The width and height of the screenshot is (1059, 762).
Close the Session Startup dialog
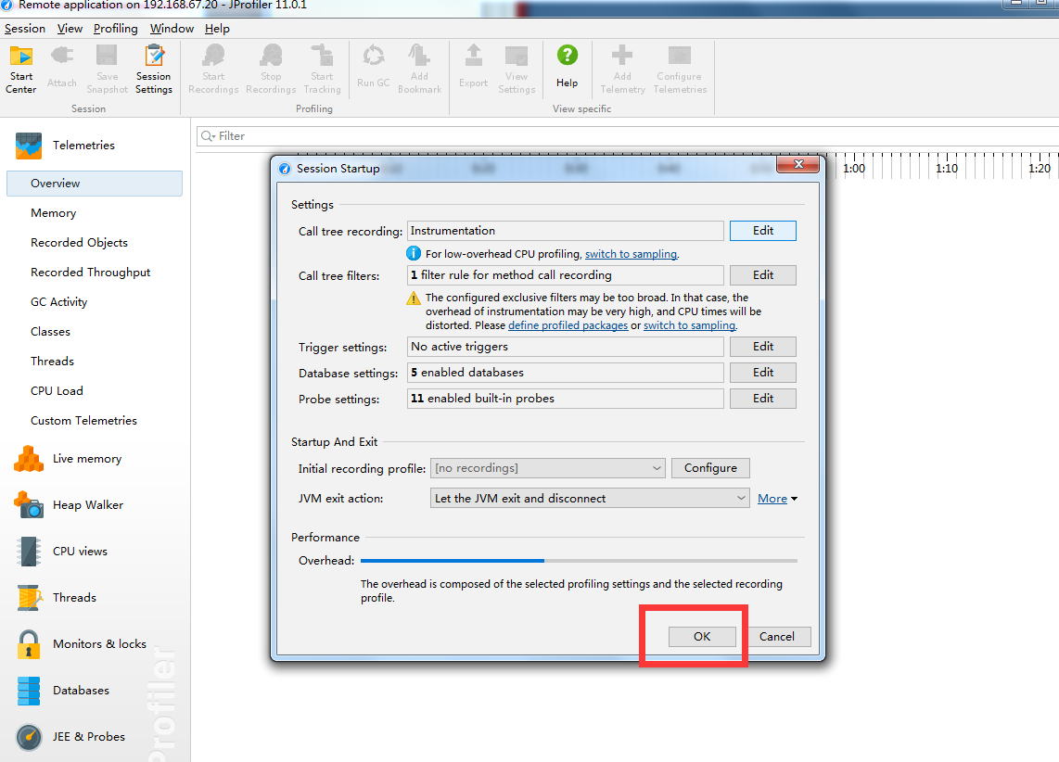[798, 164]
